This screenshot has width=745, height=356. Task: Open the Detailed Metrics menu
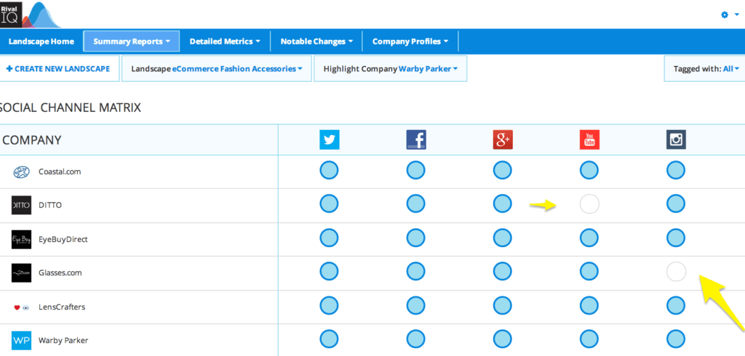tap(225, 41)
